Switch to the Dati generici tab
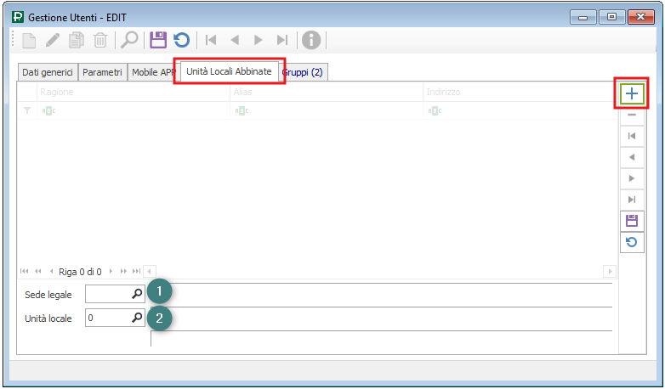 pyautogui.click(x=48, y=72)
